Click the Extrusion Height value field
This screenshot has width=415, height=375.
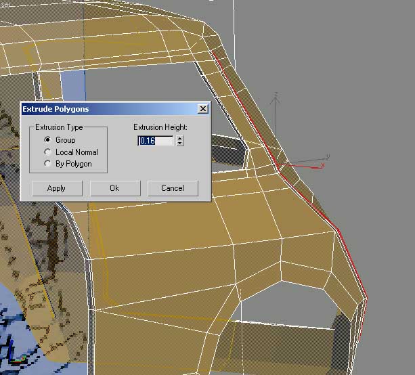[155, 141]
